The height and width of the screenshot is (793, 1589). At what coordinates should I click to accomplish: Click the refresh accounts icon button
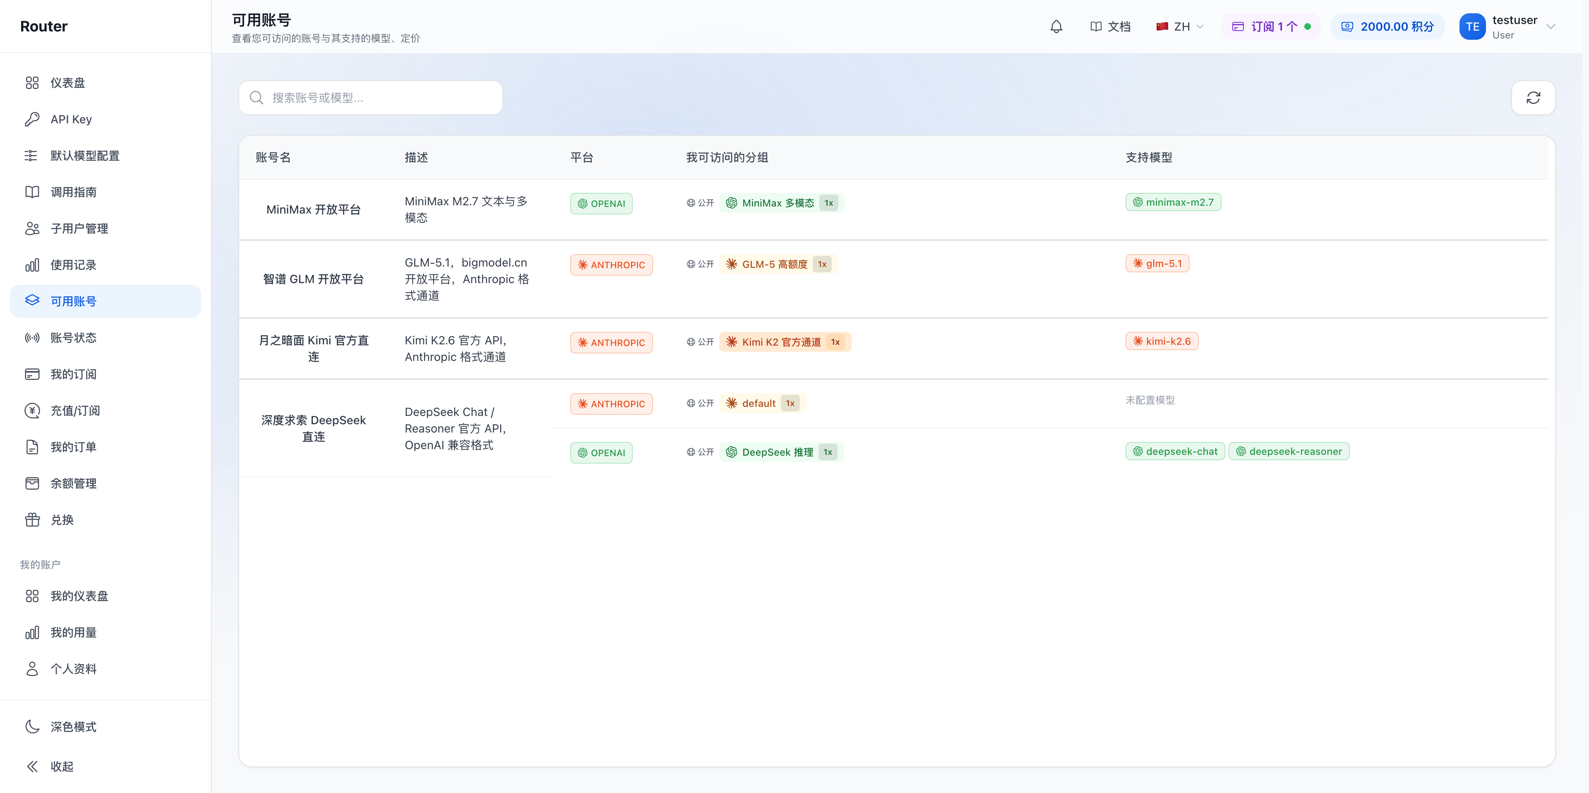1533,98
